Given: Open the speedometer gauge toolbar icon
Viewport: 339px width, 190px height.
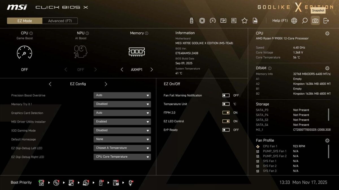Looking at the screenshot, I should tap(213, 21).
